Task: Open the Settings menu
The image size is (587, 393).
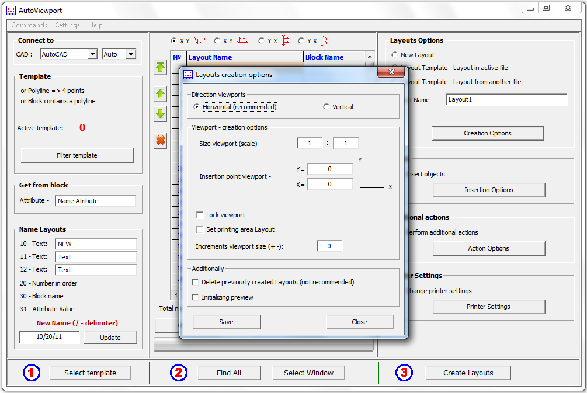Action: [68, 25]
